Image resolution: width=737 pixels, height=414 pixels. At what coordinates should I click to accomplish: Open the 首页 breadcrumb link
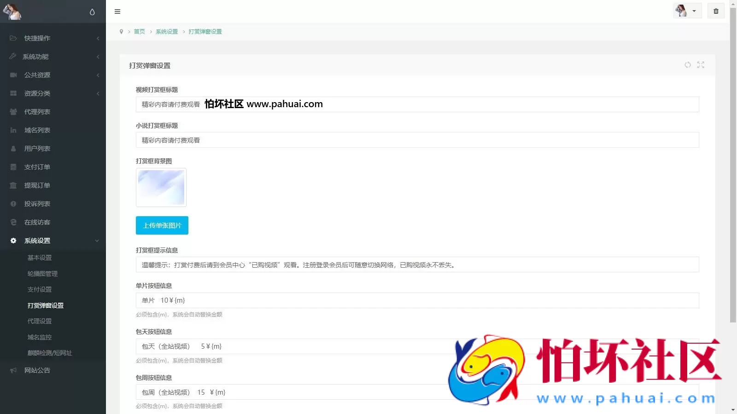[x=139, y=31]
